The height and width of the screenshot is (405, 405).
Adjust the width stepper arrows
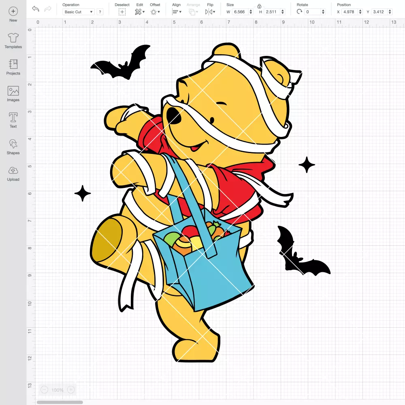(251, 12)
